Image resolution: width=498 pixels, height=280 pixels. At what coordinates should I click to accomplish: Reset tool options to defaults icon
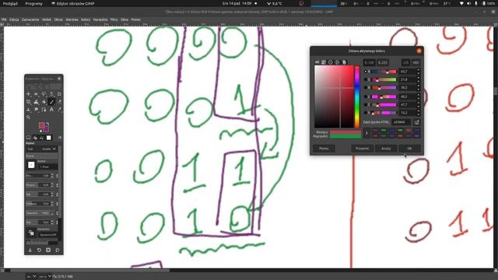[57, 250]
